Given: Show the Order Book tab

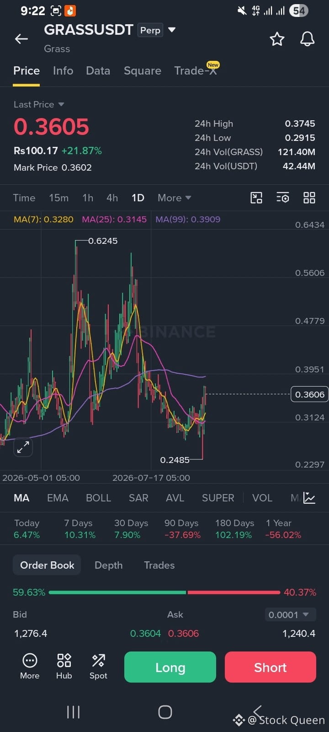Looking at the screenshot, I should click(47, 565).
